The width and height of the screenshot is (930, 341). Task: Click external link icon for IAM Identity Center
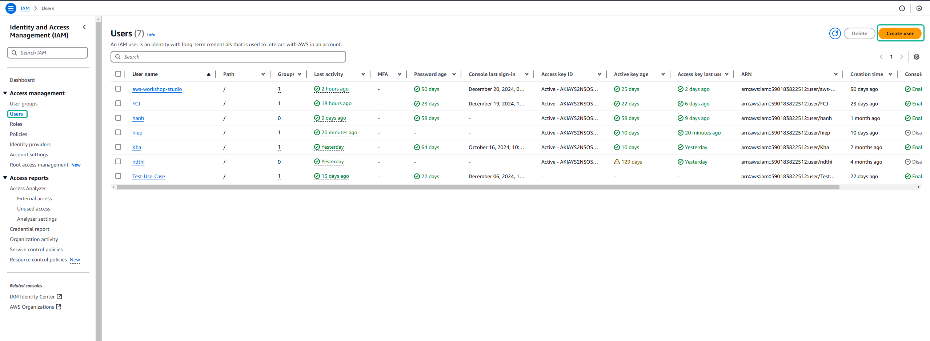tap(60, 297)
